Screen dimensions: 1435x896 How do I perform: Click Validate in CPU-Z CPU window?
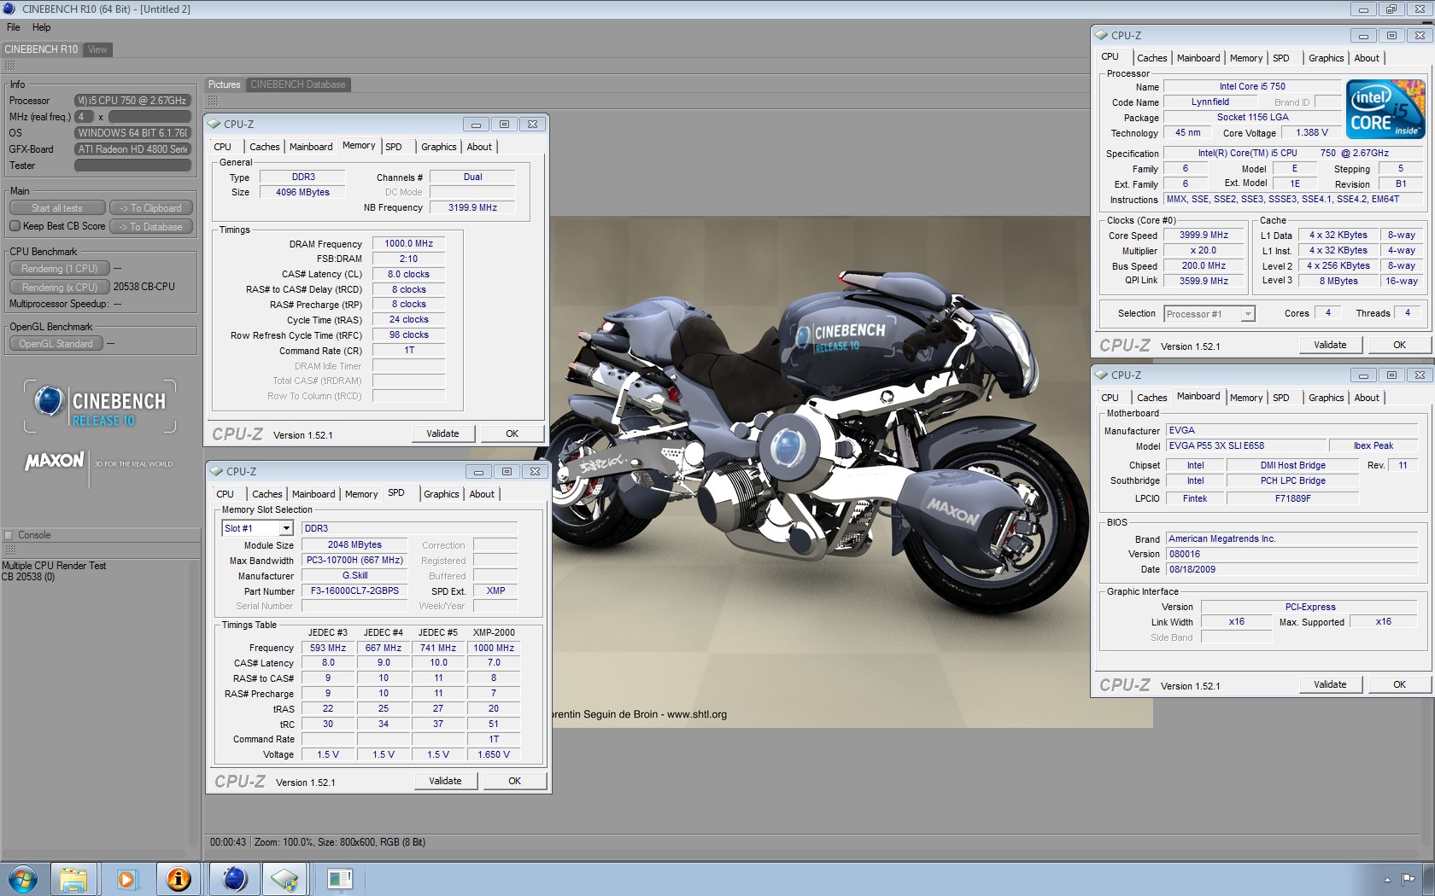(1330, 345)
